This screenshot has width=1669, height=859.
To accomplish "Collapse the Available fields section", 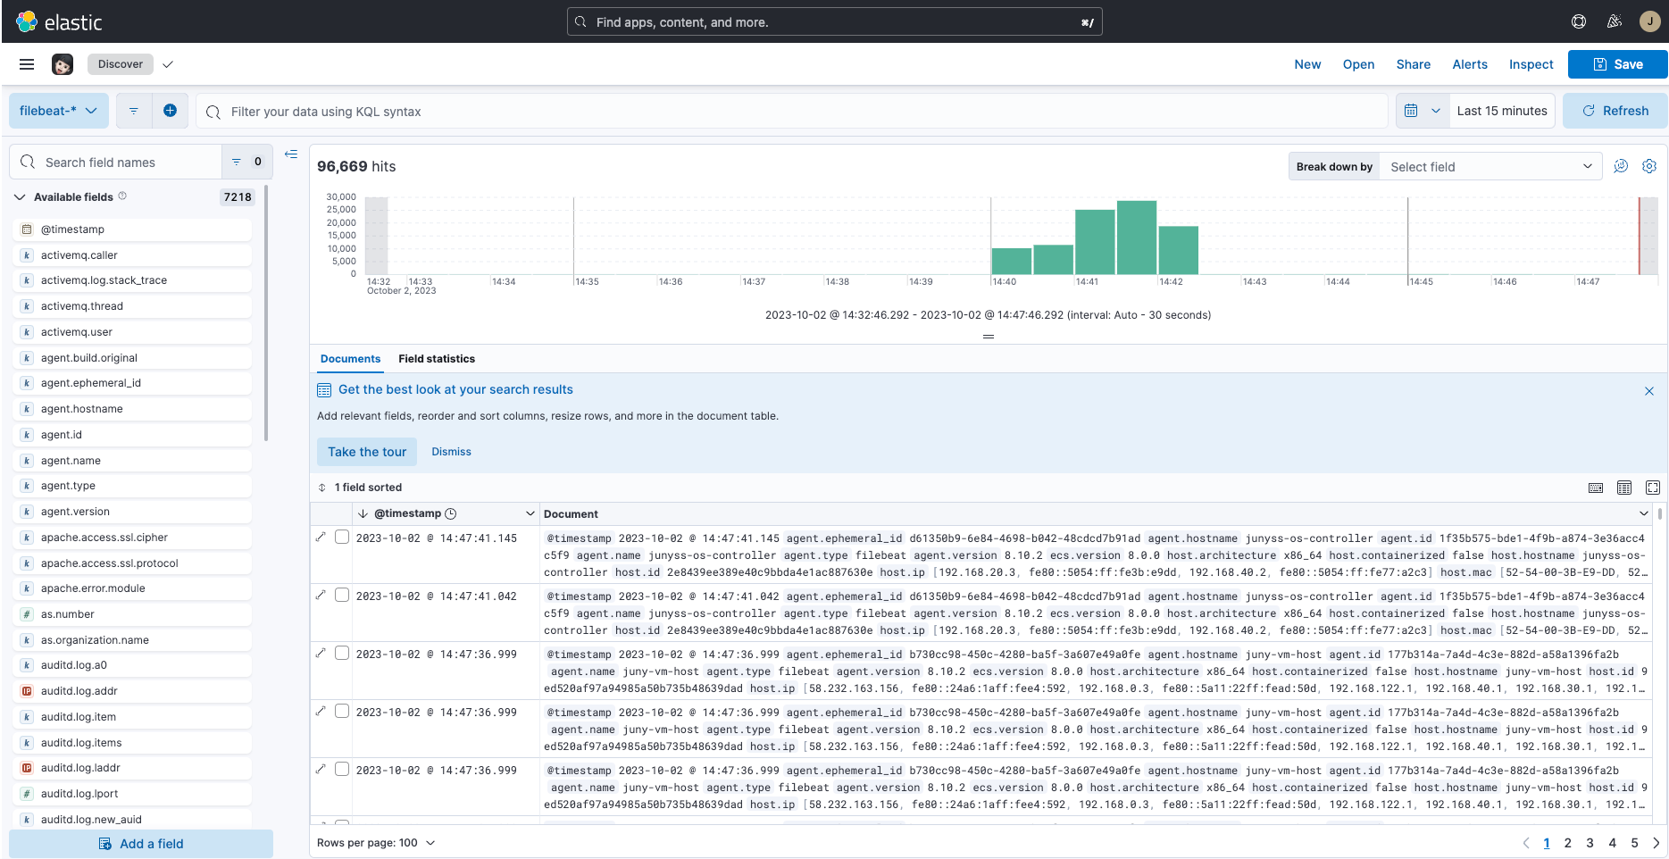I will (20, 197).
